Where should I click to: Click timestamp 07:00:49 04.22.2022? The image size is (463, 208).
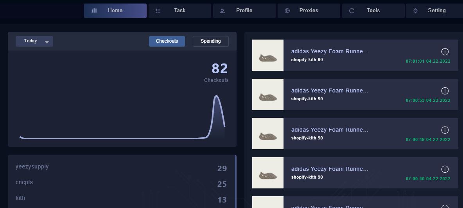click(428, 139)
